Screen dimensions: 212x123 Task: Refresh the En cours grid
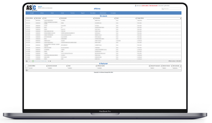pyautogui.click(x=27, y=61)
